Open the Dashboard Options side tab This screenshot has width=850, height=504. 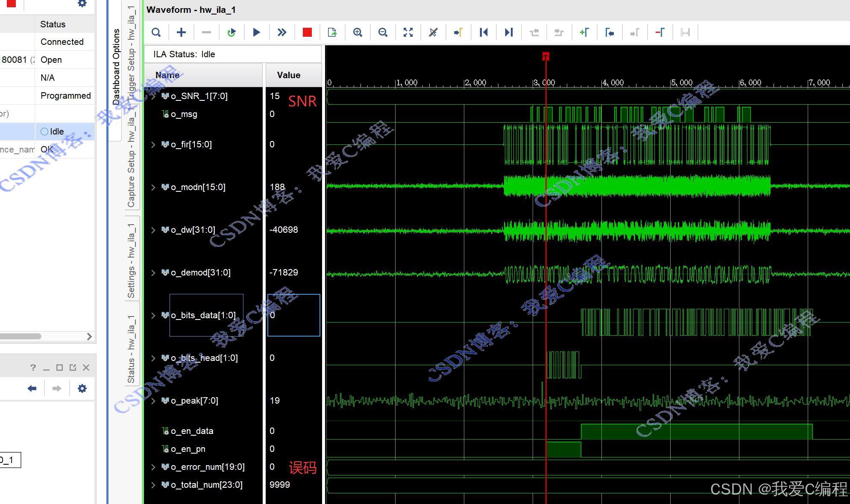pos(116,67)
